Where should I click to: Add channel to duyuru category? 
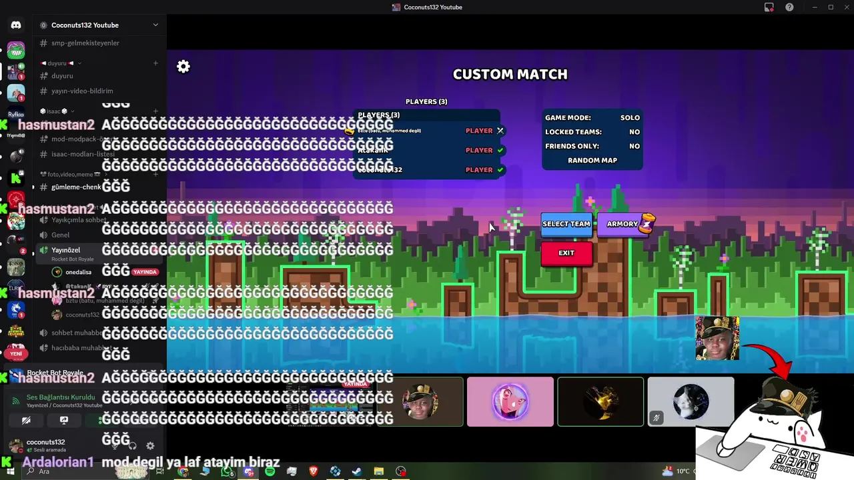coord(155,63)
